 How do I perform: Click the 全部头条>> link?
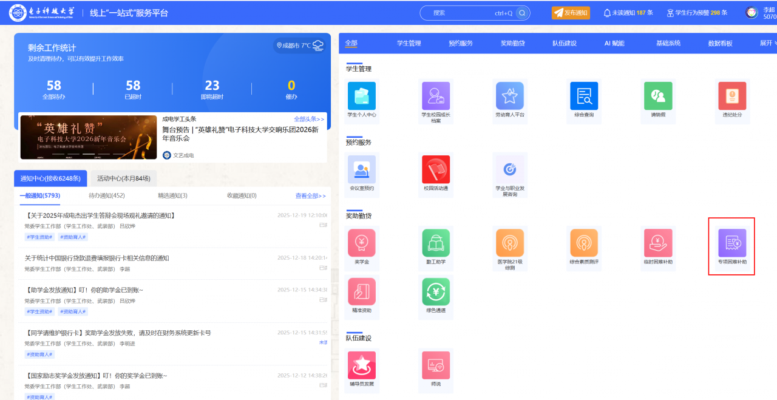pyautogui.click(x=309, y=119)
